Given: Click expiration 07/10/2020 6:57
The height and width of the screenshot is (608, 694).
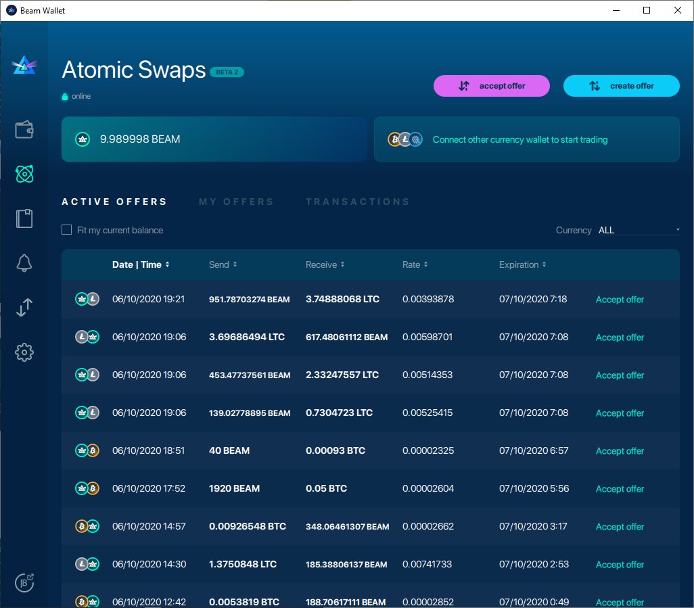Looking at the screenshot, I should coord(534,450).
